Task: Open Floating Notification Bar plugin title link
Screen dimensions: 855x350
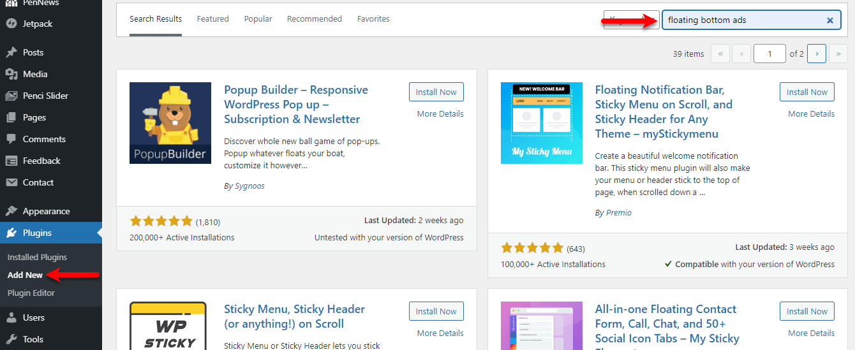Action: pyautogui.click(x=664, y=112)
